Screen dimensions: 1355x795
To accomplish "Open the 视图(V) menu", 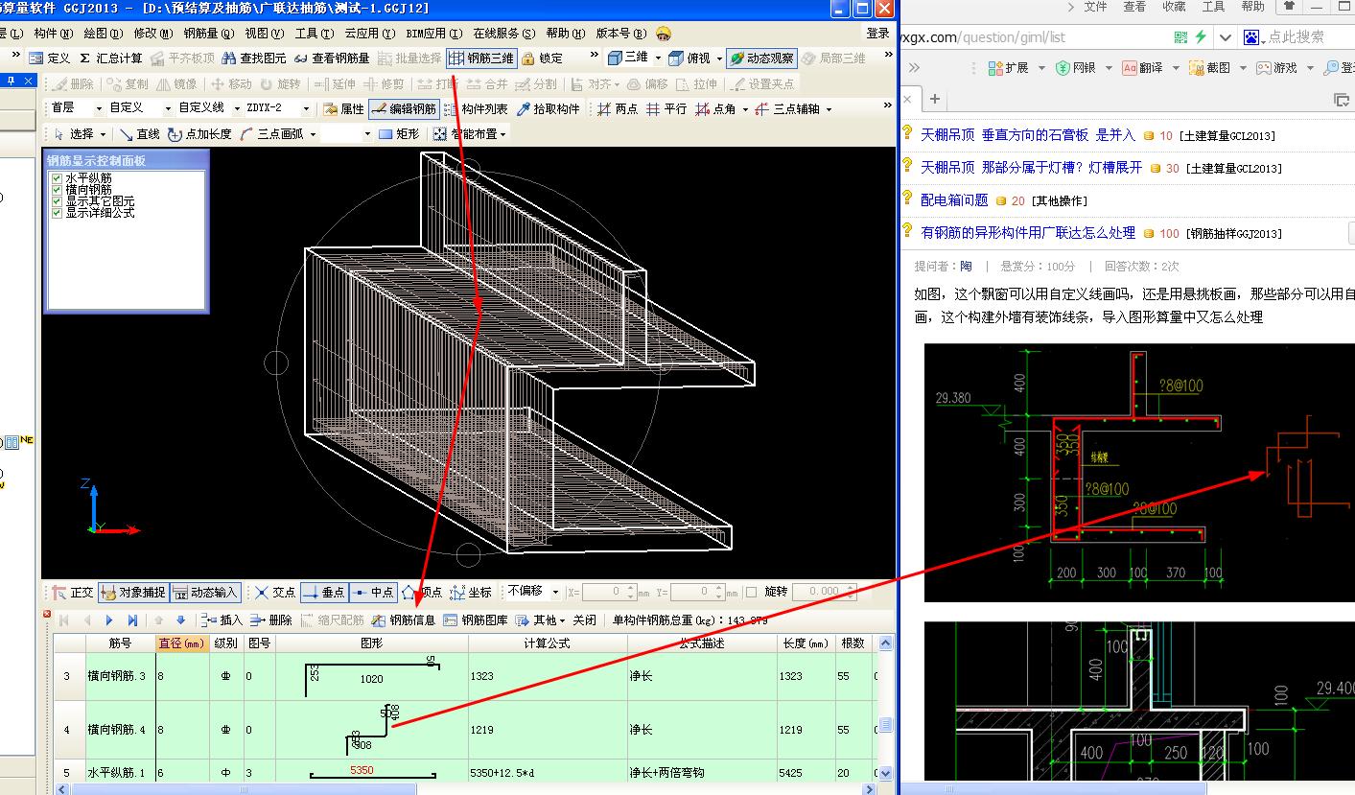I will point(265,34).
